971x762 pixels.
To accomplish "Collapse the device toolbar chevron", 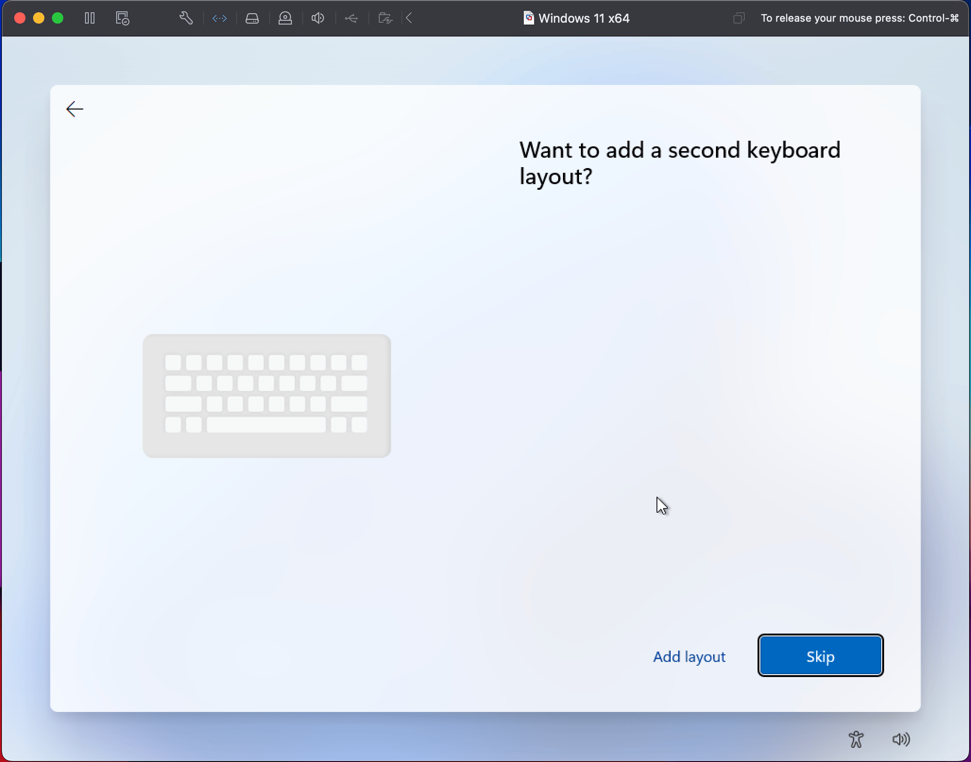I will point(409,18).
